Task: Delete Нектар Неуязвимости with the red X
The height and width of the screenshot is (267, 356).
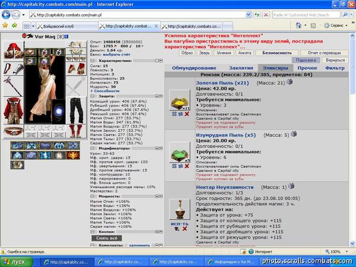Action: [x=185, y=228]
